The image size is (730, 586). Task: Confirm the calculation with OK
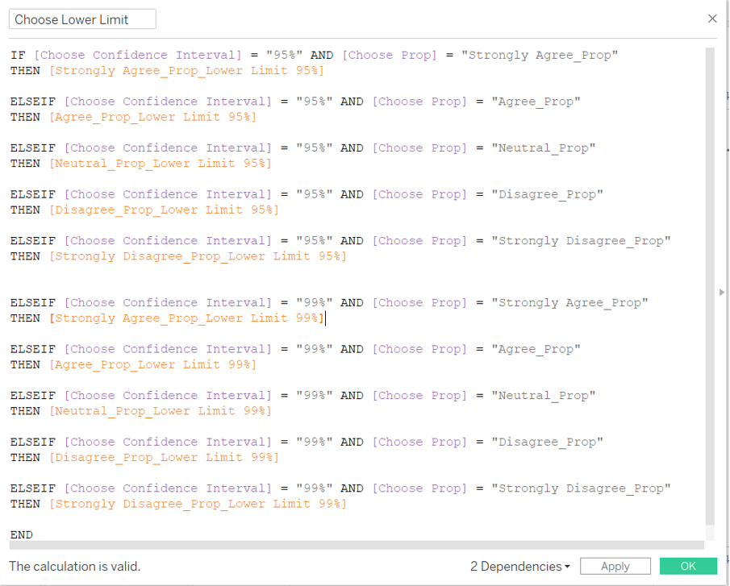[687, 567]
